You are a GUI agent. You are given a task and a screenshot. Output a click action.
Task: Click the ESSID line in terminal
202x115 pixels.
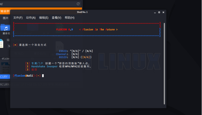[x=76, y=51]
